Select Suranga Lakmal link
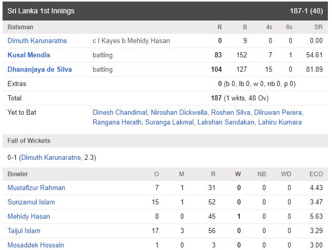 point(170,122)
